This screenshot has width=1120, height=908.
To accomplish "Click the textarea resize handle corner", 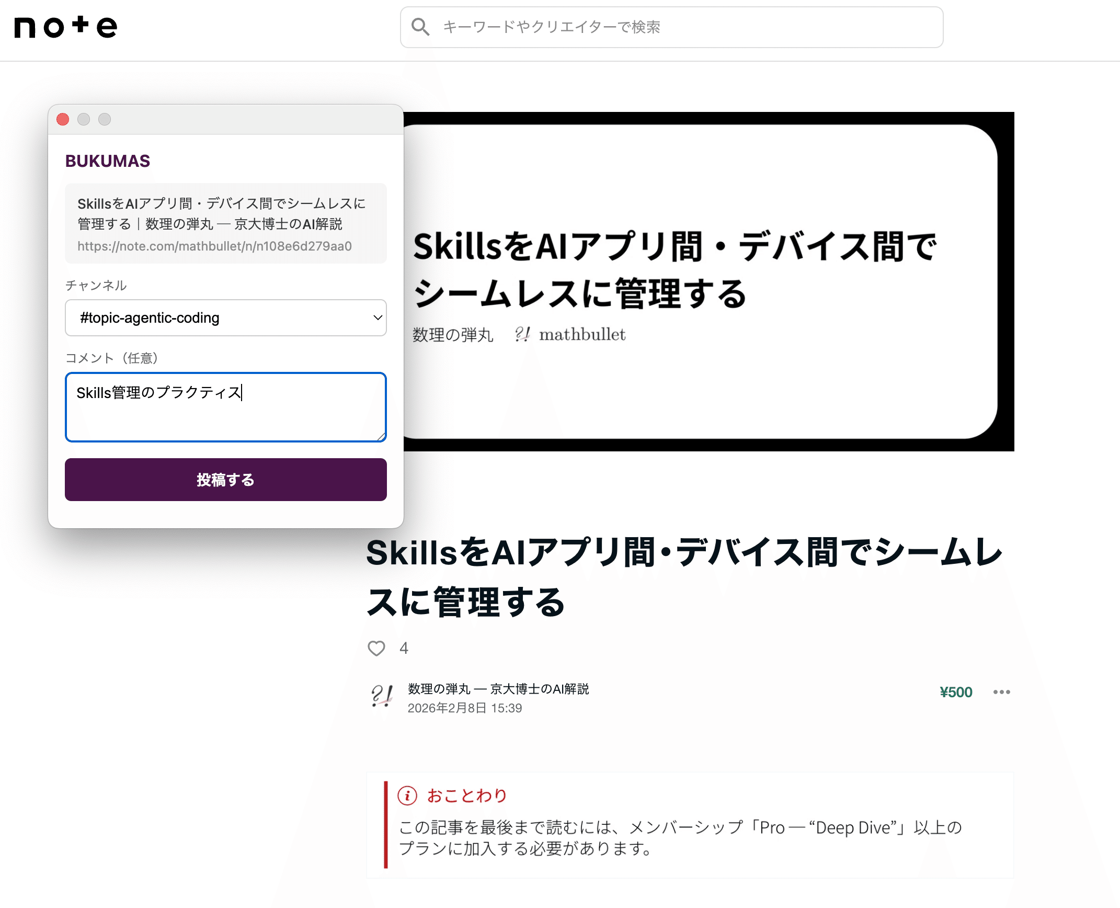I will pos(381,437).
